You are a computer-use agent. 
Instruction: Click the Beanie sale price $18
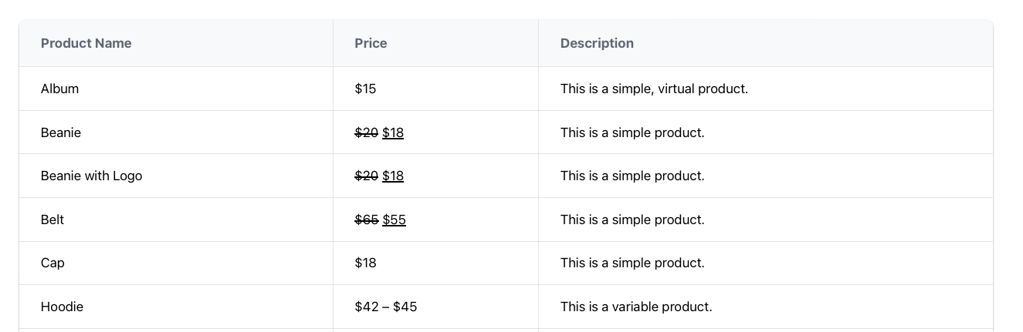click(x=393, y=132)
